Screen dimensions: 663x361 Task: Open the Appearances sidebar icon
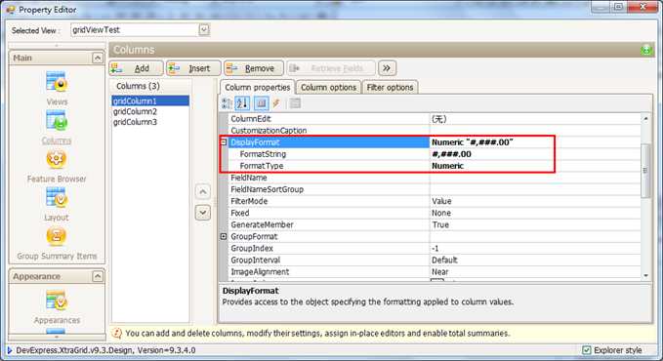pos(57,301)
